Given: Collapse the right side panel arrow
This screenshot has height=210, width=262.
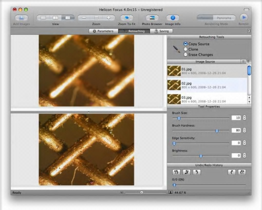Looking at the screenshot, I should pyautogui.click(x=248, y=31).
